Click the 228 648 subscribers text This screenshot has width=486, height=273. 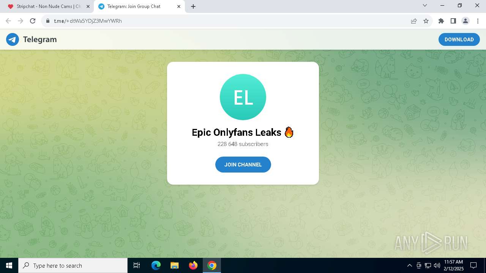coord(243,144)
